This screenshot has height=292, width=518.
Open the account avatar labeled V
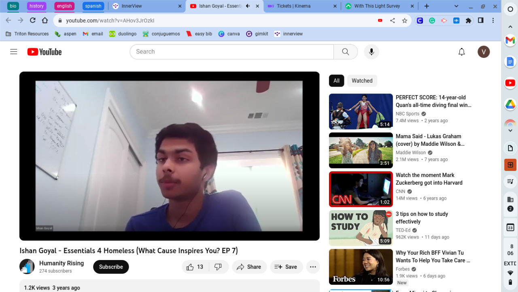click(484, 52)
